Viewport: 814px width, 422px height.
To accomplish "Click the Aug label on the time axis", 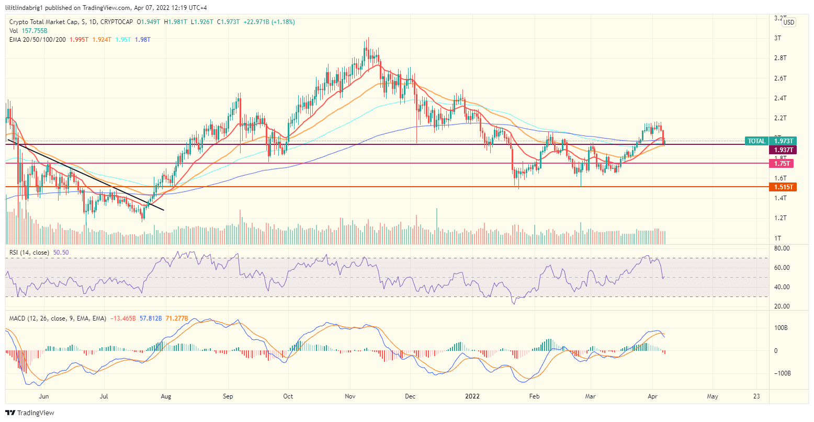I will tap(165, 397).
